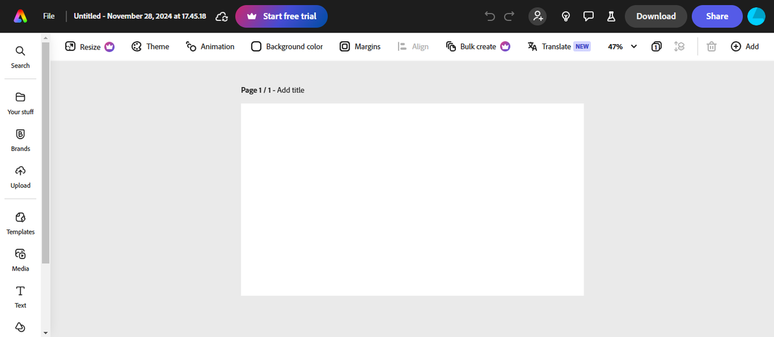The image size is (774, 337).
Task: Open the Text panel
Action: click(21, 297)
